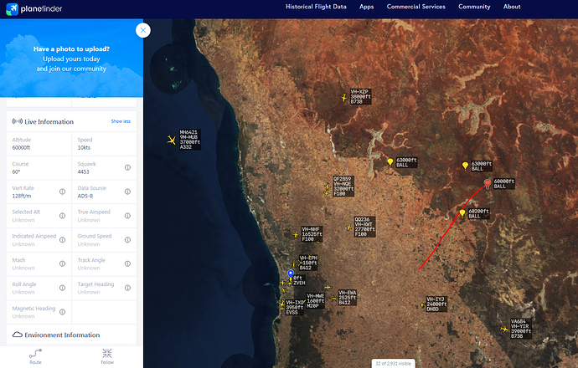Select the QQ236 VH-XWT aircraft icon
Viewport: 578px width, 368px height.
[x=348, y=227]
